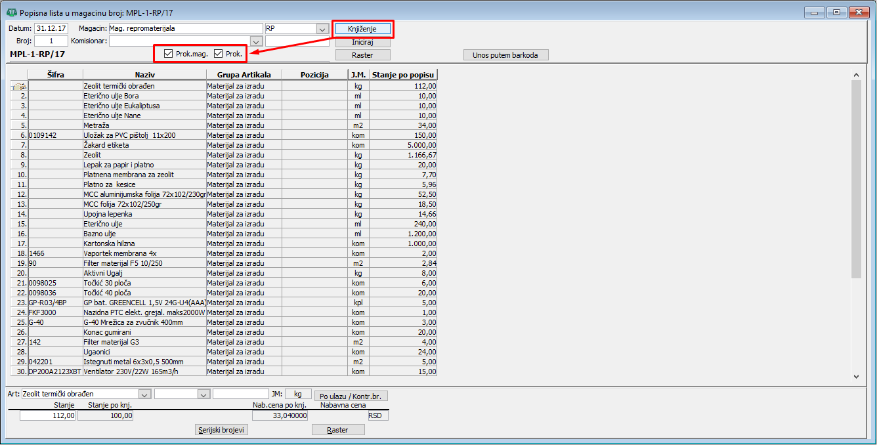
Task: Click the application icon in the title bar
Action: point(12,12)
